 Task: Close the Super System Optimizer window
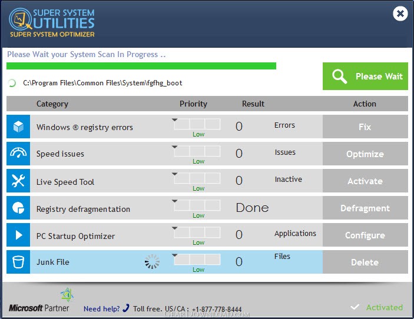click(x=400, y=13)
